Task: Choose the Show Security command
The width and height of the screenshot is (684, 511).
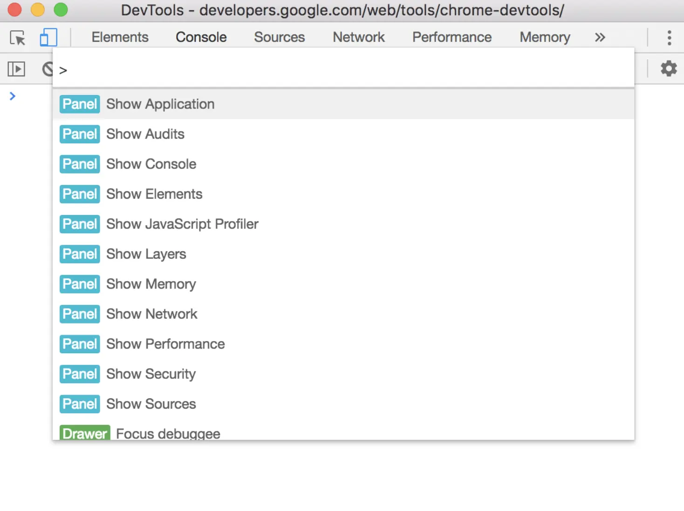Action: point(343,374)
